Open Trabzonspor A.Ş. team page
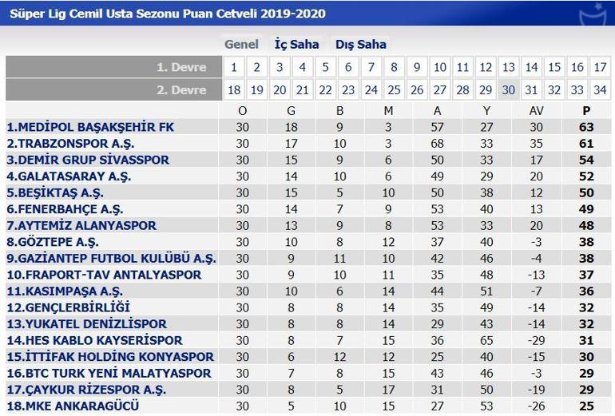 [x=70, y=144]
